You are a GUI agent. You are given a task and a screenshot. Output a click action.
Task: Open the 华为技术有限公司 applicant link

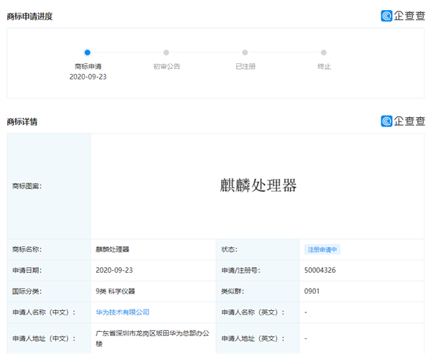[122, 312]
